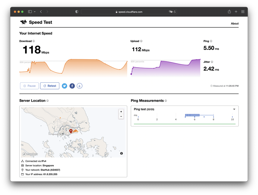Click the red server location map marker

[x=71, y=131]
